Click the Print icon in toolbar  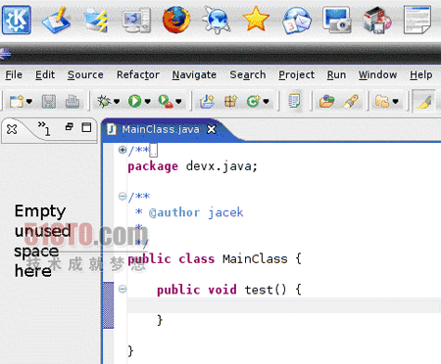click(73, 102)
